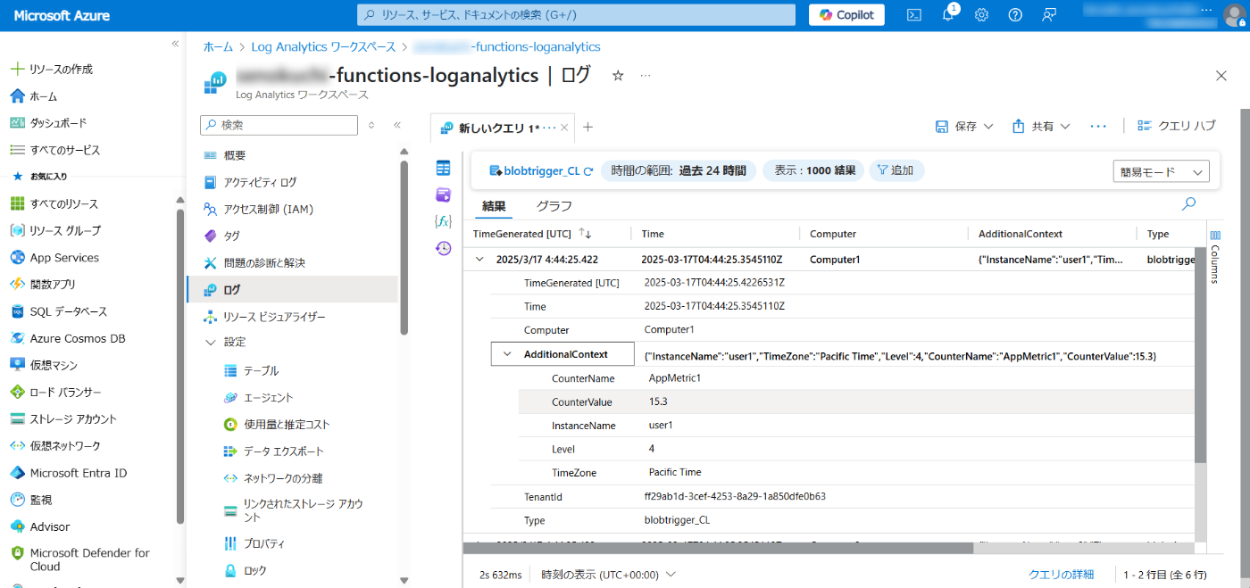Open the more options ellipsis beside the title

pyautogui.click(x=646, y=75)
